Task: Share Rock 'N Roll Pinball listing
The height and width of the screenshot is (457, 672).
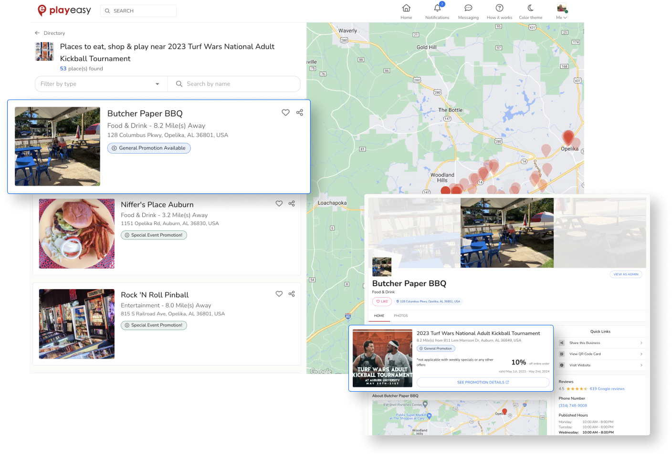Action: [x=292, y=294]
